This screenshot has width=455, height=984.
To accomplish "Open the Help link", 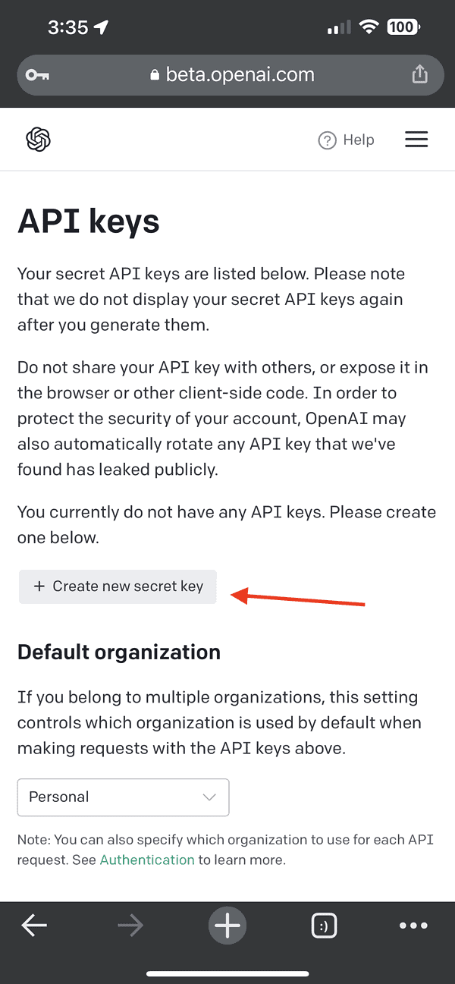I will pos(347,140).
